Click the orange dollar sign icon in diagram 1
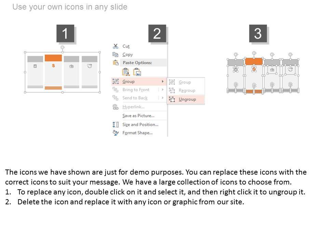This screenshot has height=246, width=328. coord(53,66)
